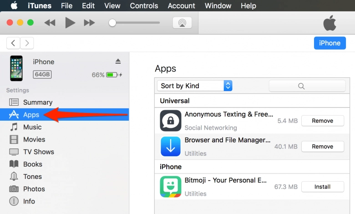
Task: Click the Apple logo in the display area
Action: tap(330, 23)
